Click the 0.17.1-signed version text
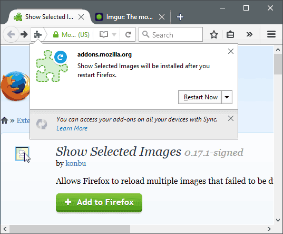The height and width of the screenshot is (234, 283). [x=213, y=153]
